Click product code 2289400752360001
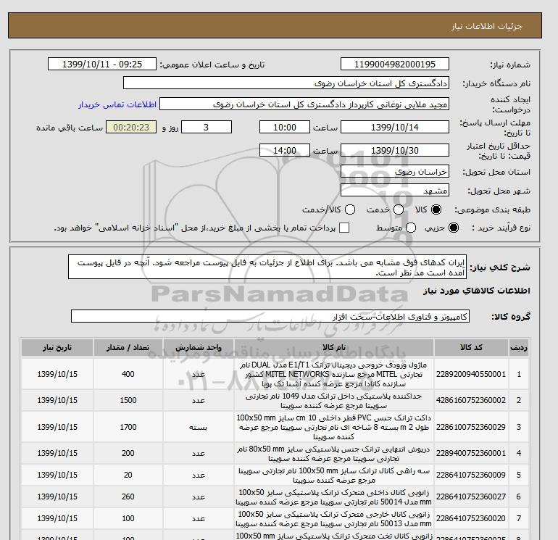The height and width of the screenshot is (540, 558). pyautogui.click(x=471, y=453)
